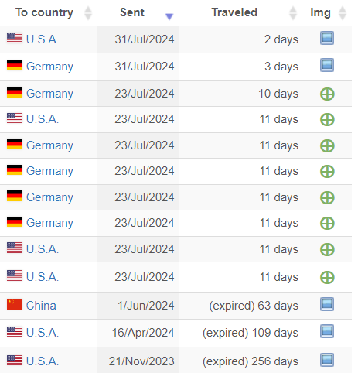Click the Traveled column header label
358x373 pixels.
pyautogui.click(x=234, y=12)
